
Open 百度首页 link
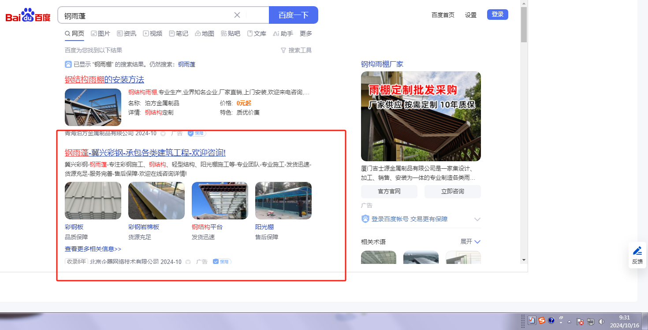point(443,15)
